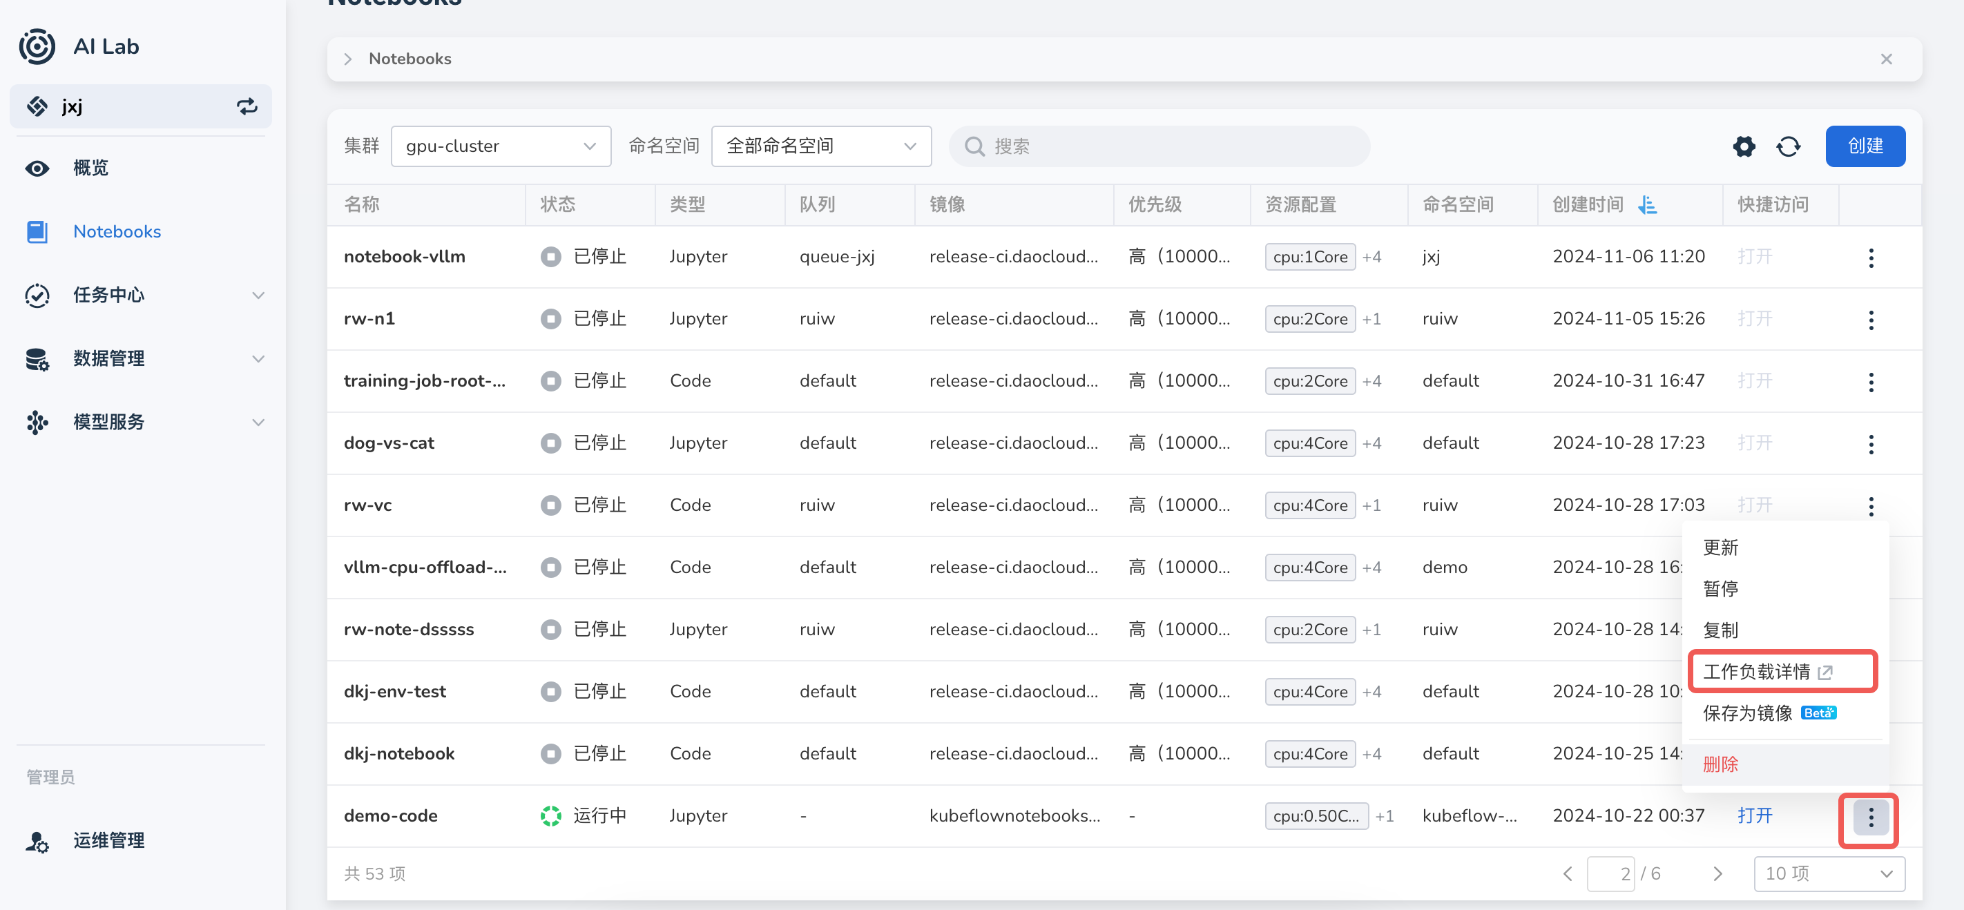This screenshot has height=910, width=1964.
Task: Open table column settings gear icon
Action: pos(1744,146)
